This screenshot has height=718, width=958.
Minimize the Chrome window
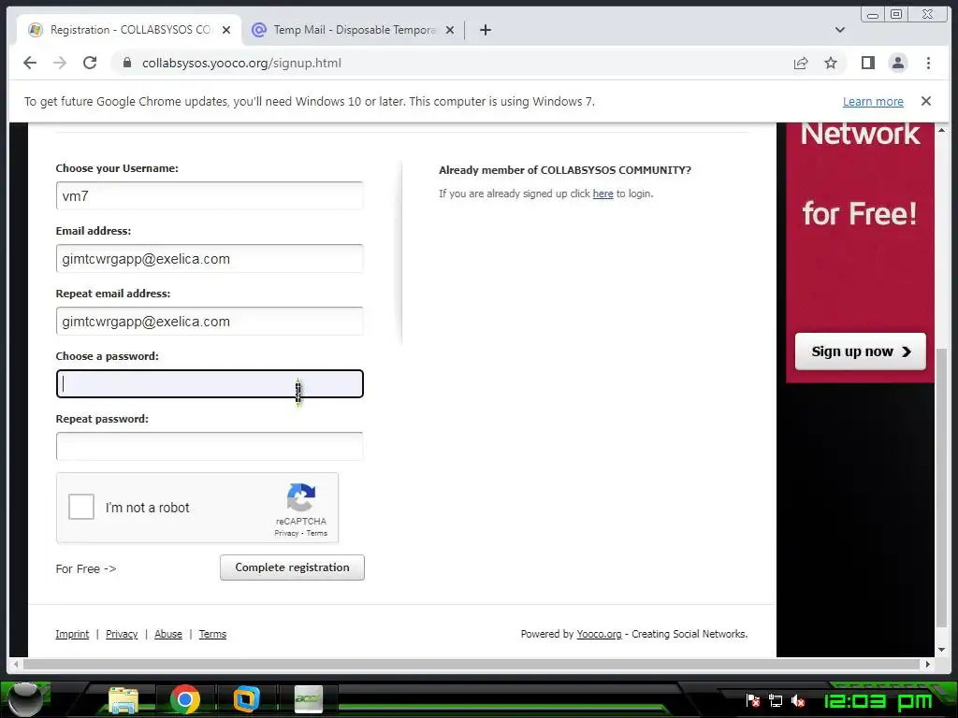point(873,14)
